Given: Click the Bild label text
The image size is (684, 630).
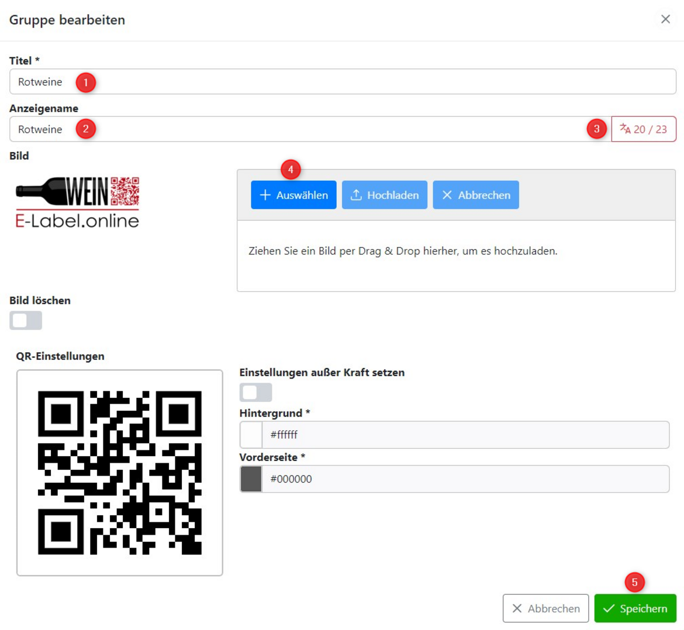Looking at the screenshot, I should coord(19,156).
